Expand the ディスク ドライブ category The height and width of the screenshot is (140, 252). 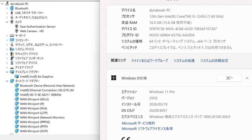tap(7, 68)
